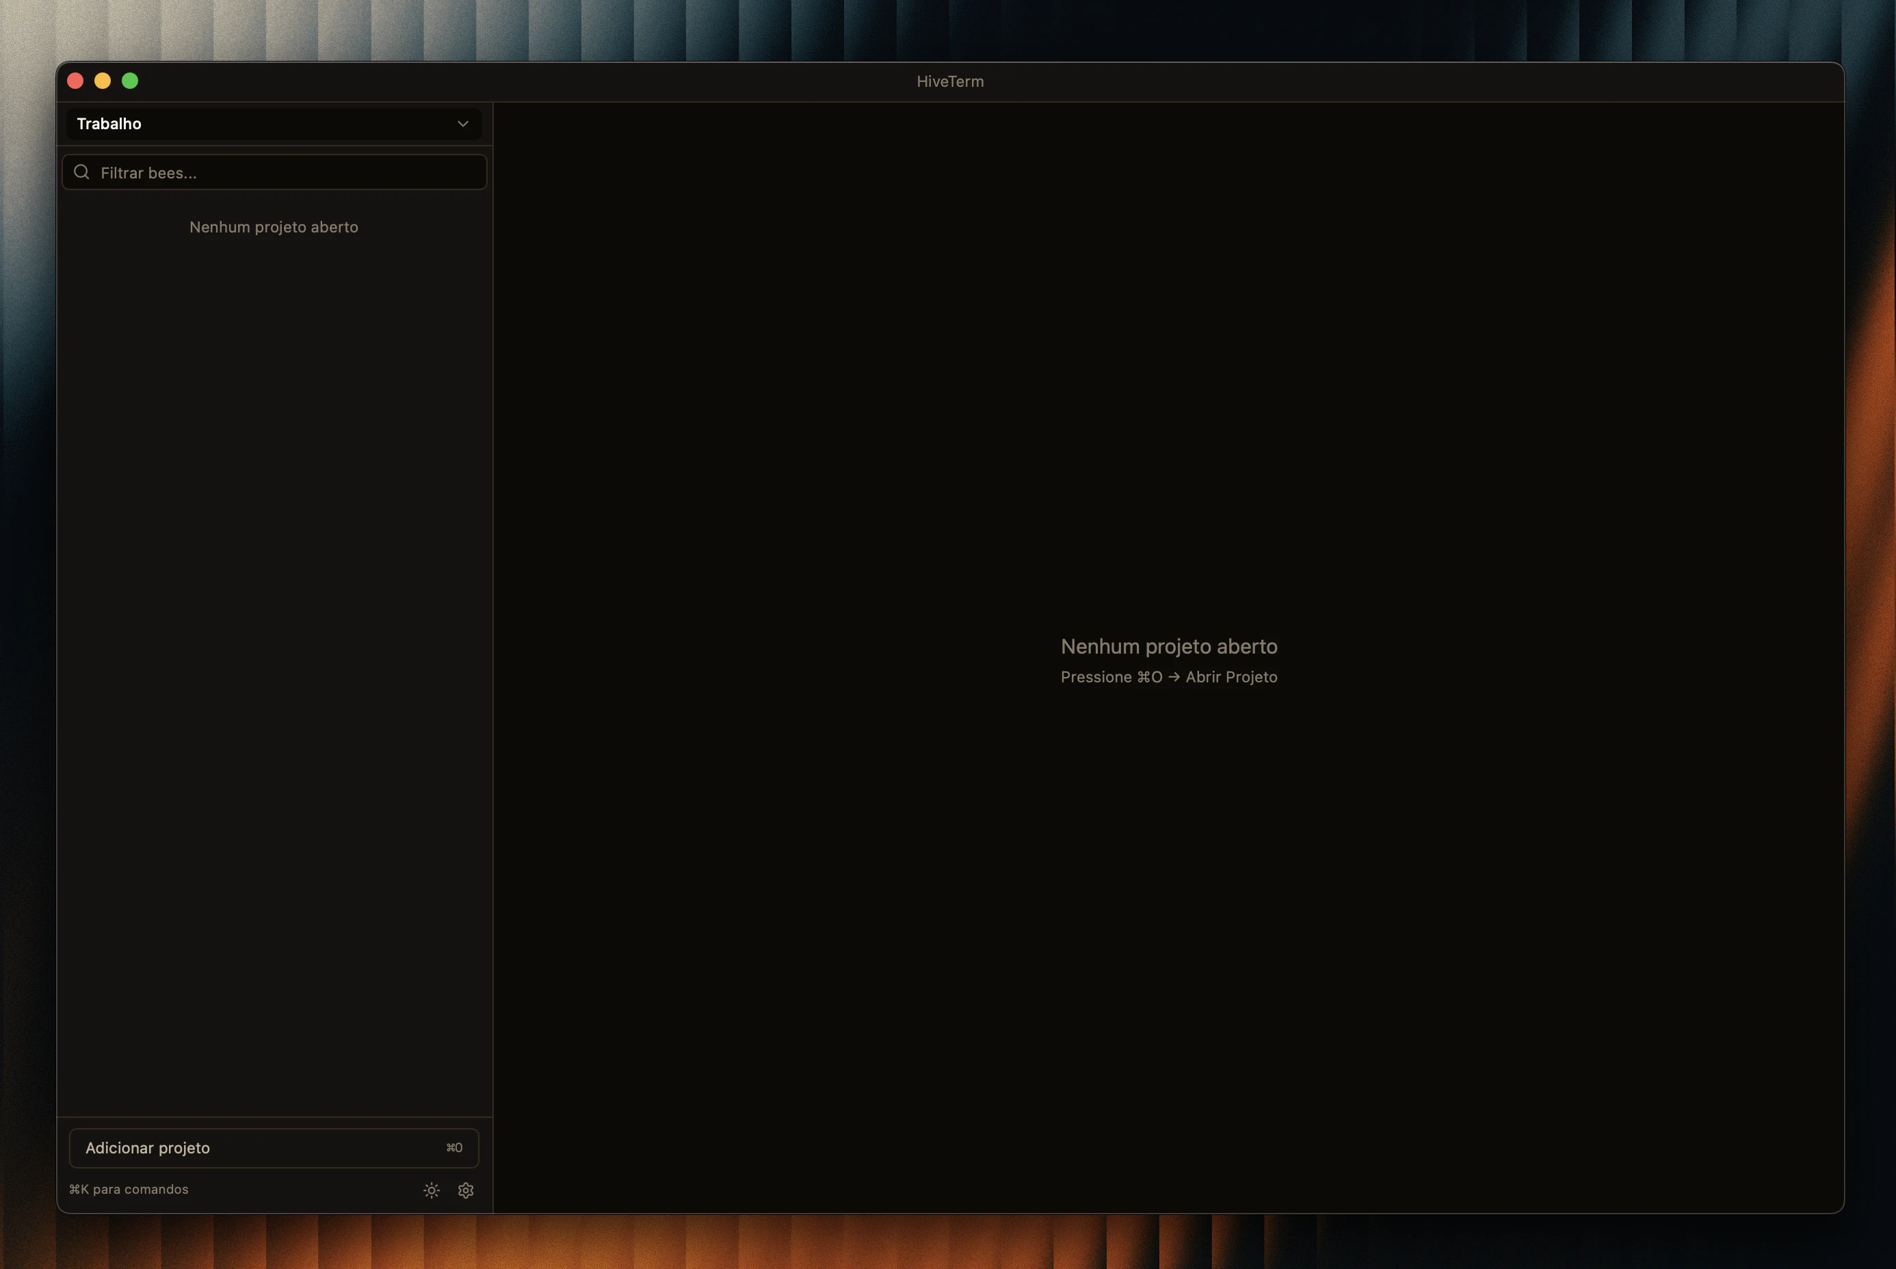Toggle the light/dark theme sun icon
The height and width of the screenshot is (1269, 1896).
point(432,1190)
